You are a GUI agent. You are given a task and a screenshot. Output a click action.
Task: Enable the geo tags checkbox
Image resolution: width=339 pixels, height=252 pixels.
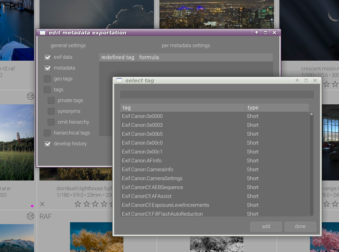click(x=47, y=79)
